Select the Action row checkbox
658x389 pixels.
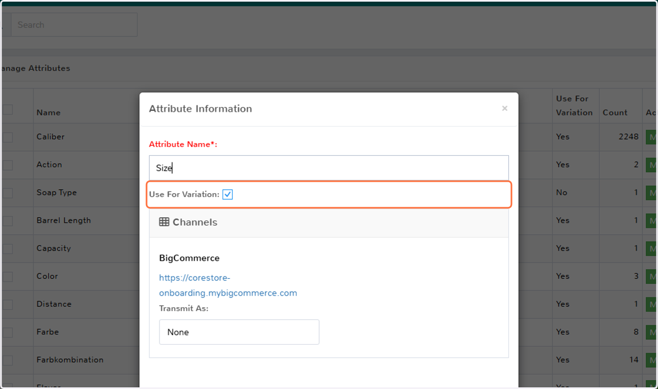click(7, 165)
